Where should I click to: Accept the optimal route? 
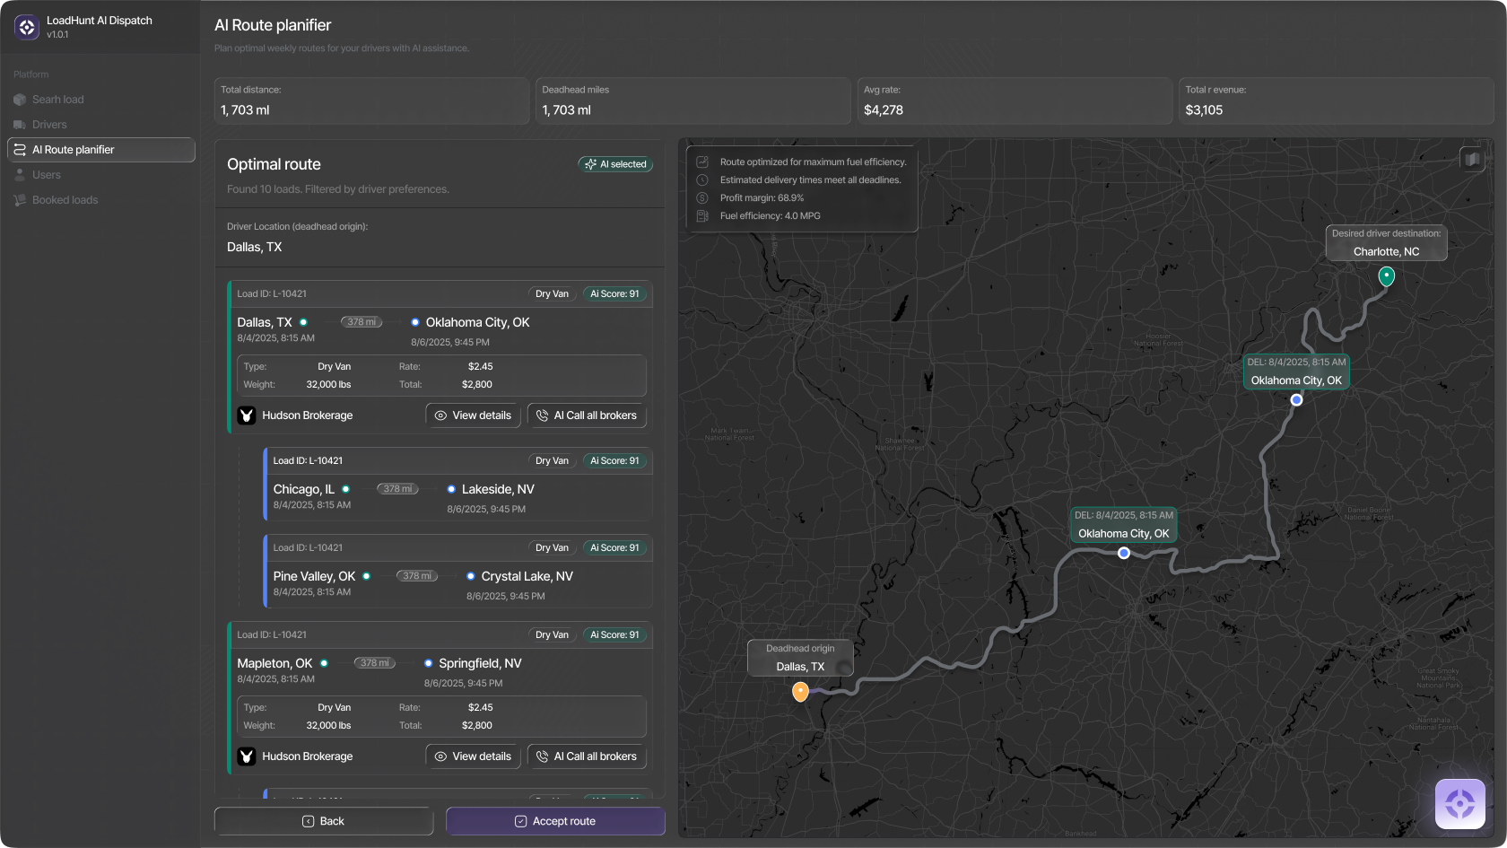click(x=555, y=821)
